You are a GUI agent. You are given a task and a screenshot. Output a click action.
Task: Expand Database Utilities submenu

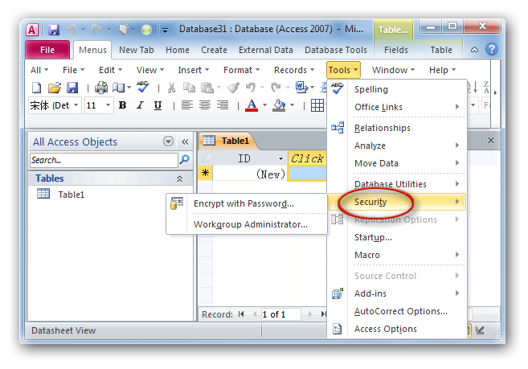397,184
